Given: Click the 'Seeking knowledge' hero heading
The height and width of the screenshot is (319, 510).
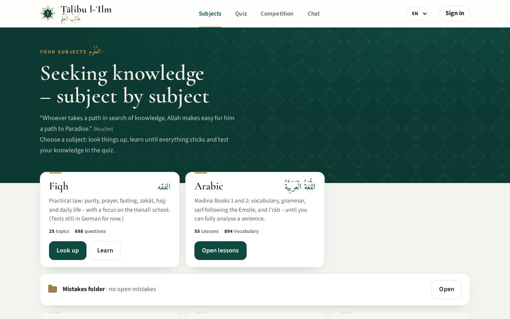Looking at the screenshot, I should pyautogui.click(x=124, y=85).
